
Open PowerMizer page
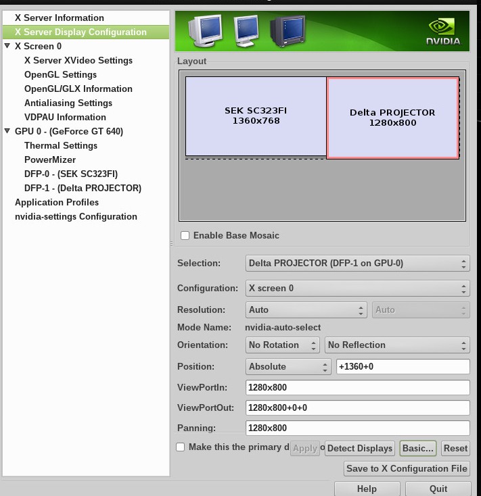pyautogui.click(x=49, y=159)
